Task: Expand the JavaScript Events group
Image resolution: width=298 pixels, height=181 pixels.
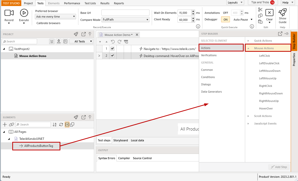Action: coord(248,124)
